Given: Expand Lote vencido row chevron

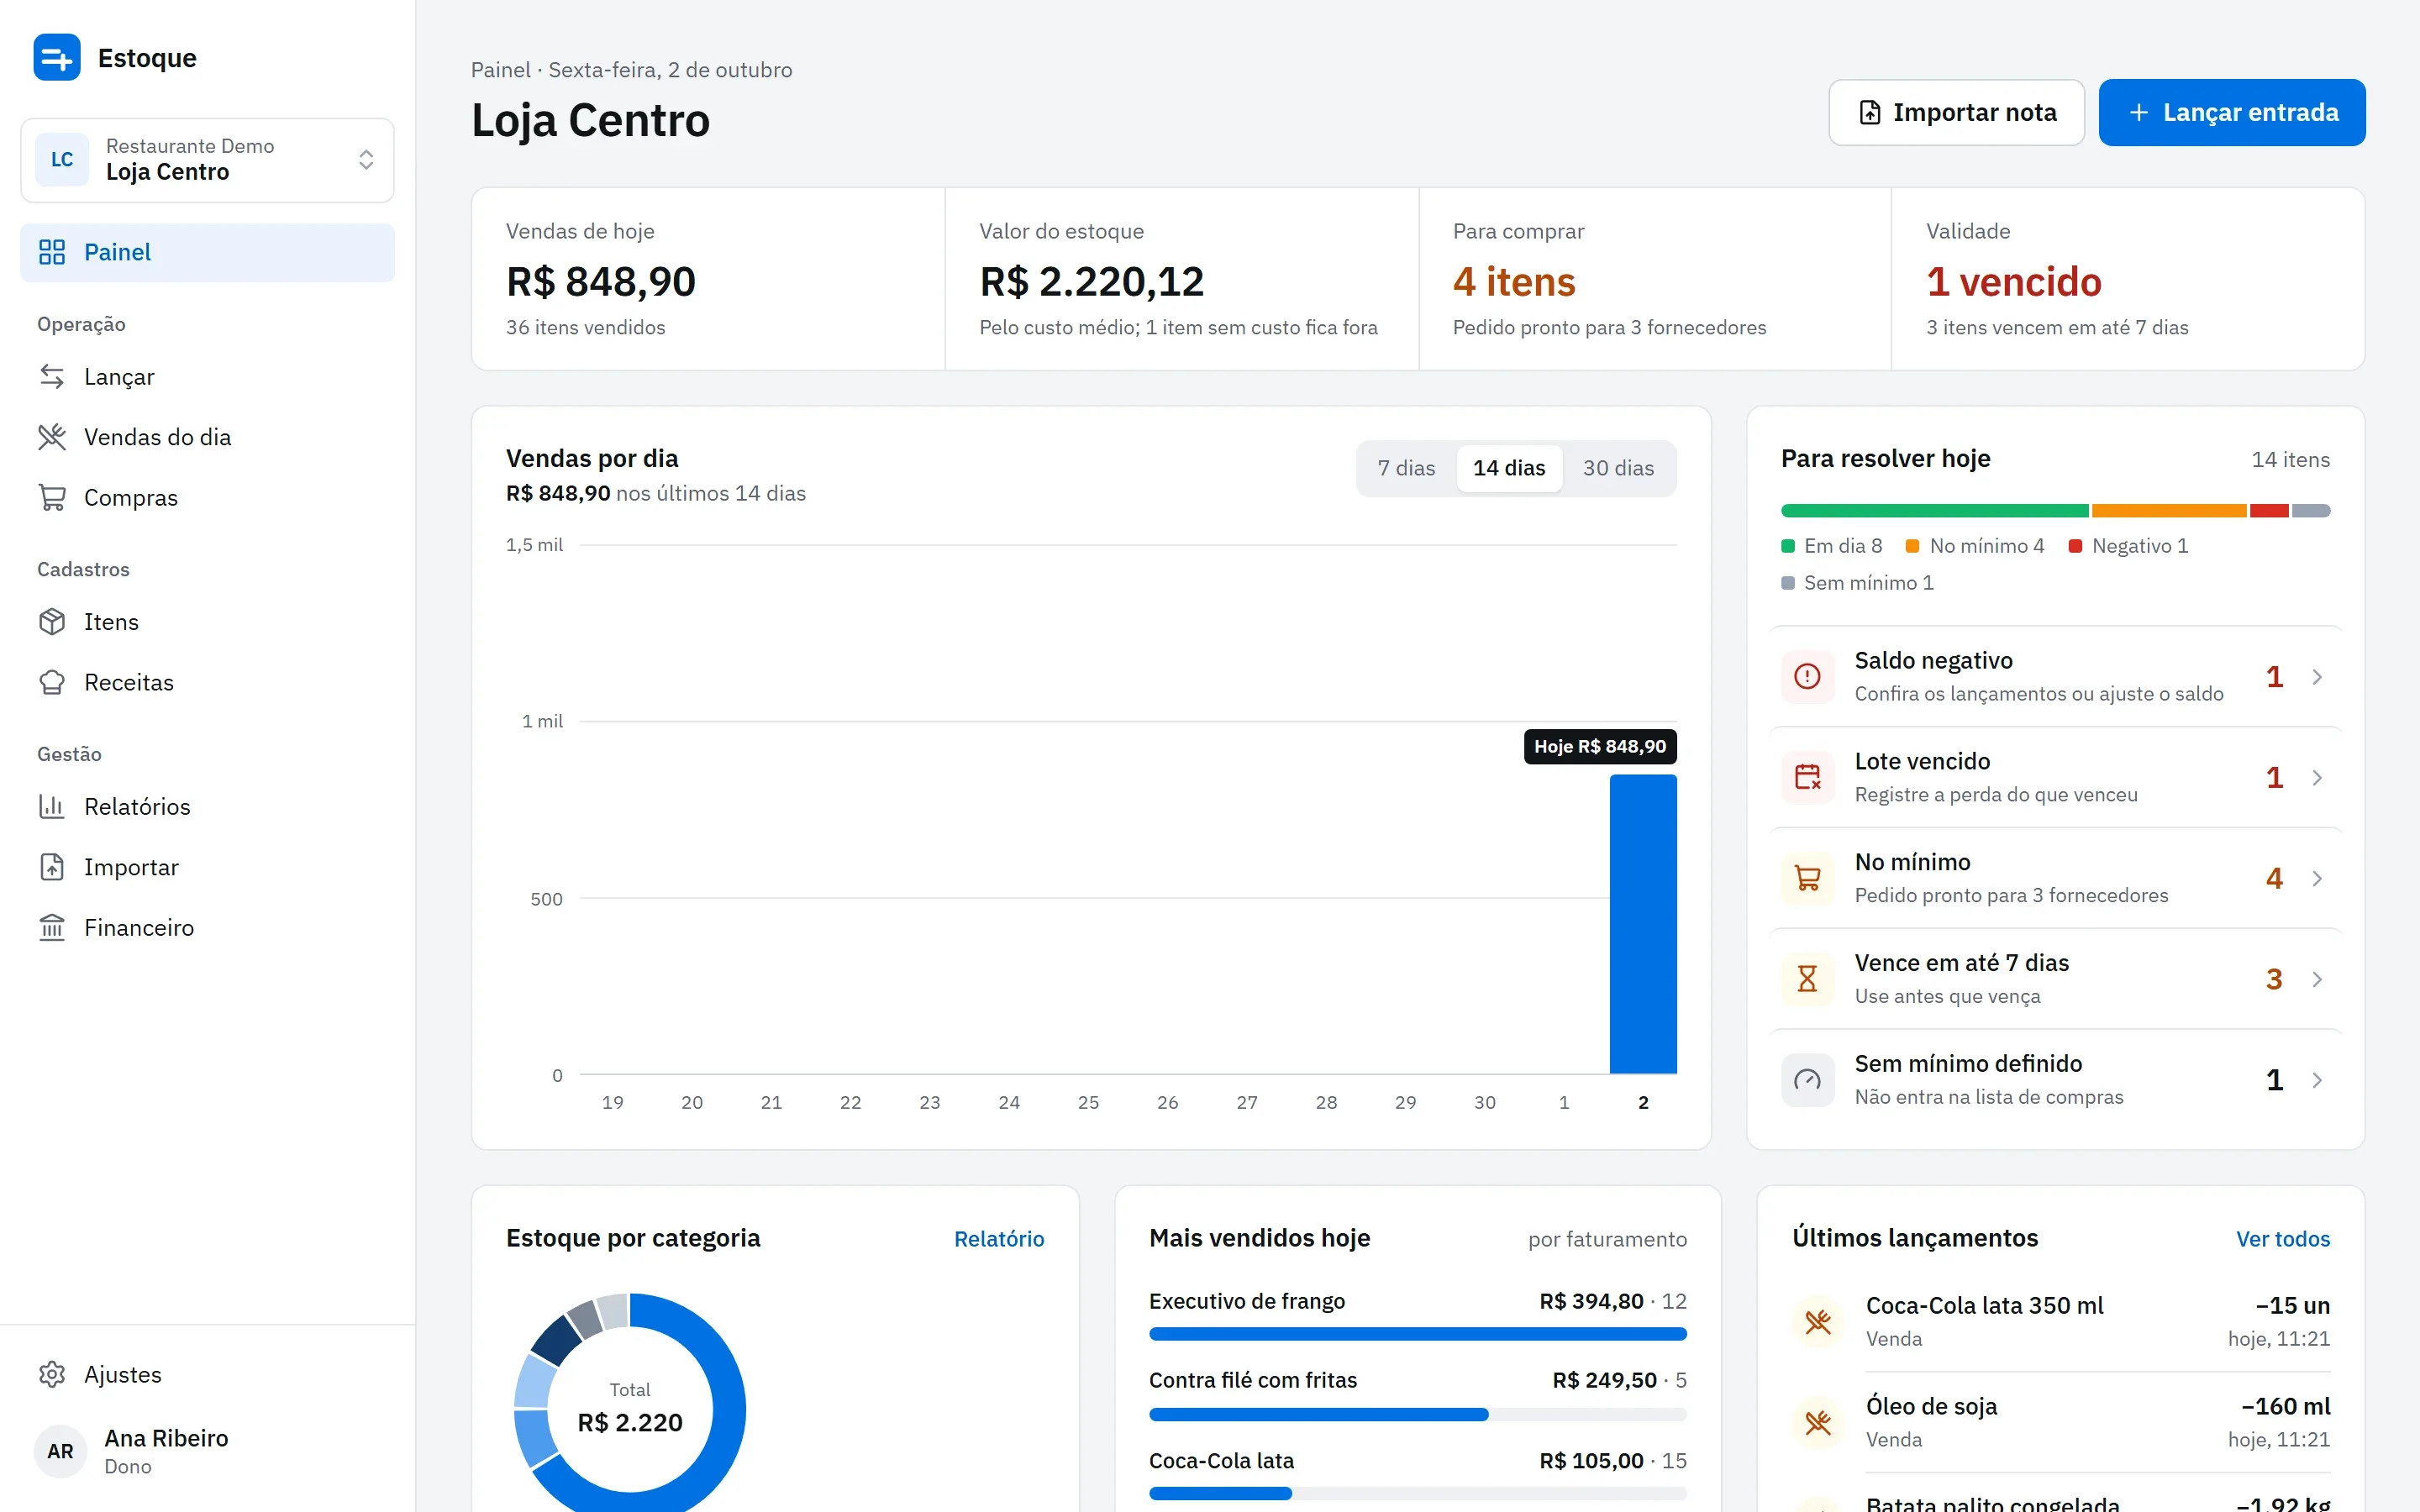Looking at the screenshot, I should click(x=2317, y=778).
